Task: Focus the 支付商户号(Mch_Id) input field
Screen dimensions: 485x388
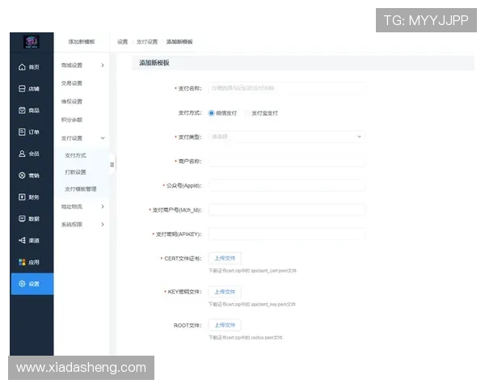Action: point(287,210)
